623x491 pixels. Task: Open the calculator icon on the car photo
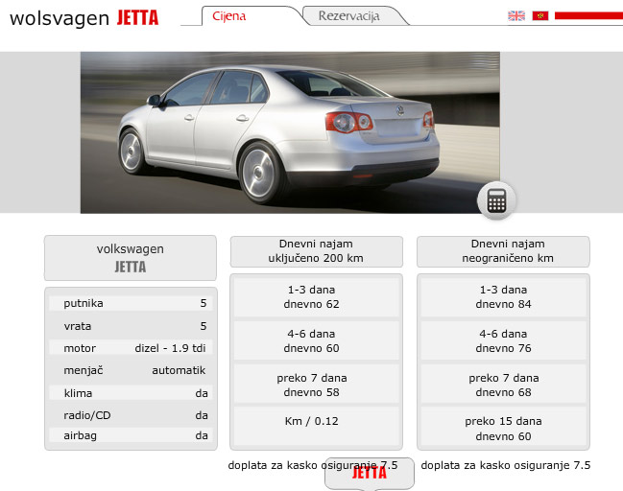[496, 200]
